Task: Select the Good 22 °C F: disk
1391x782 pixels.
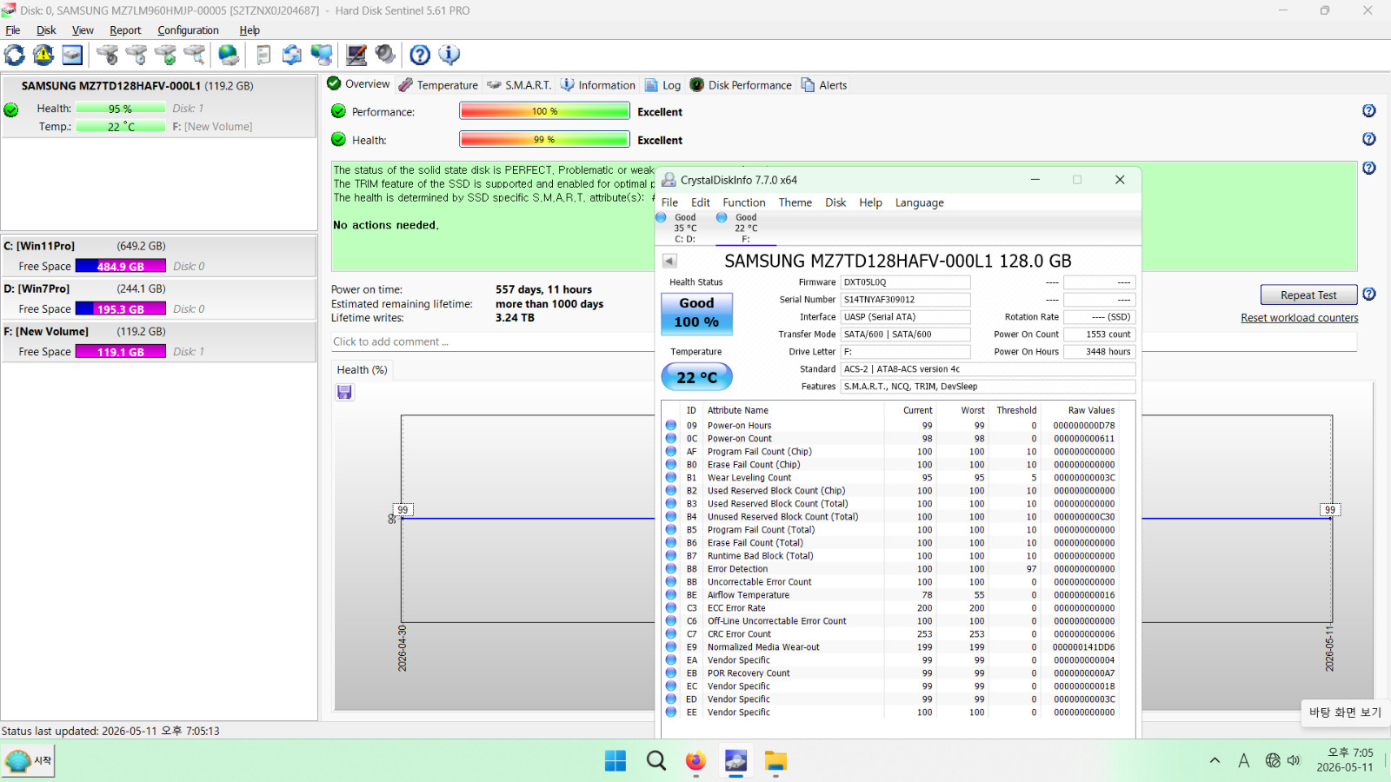Action: point(744,228)
